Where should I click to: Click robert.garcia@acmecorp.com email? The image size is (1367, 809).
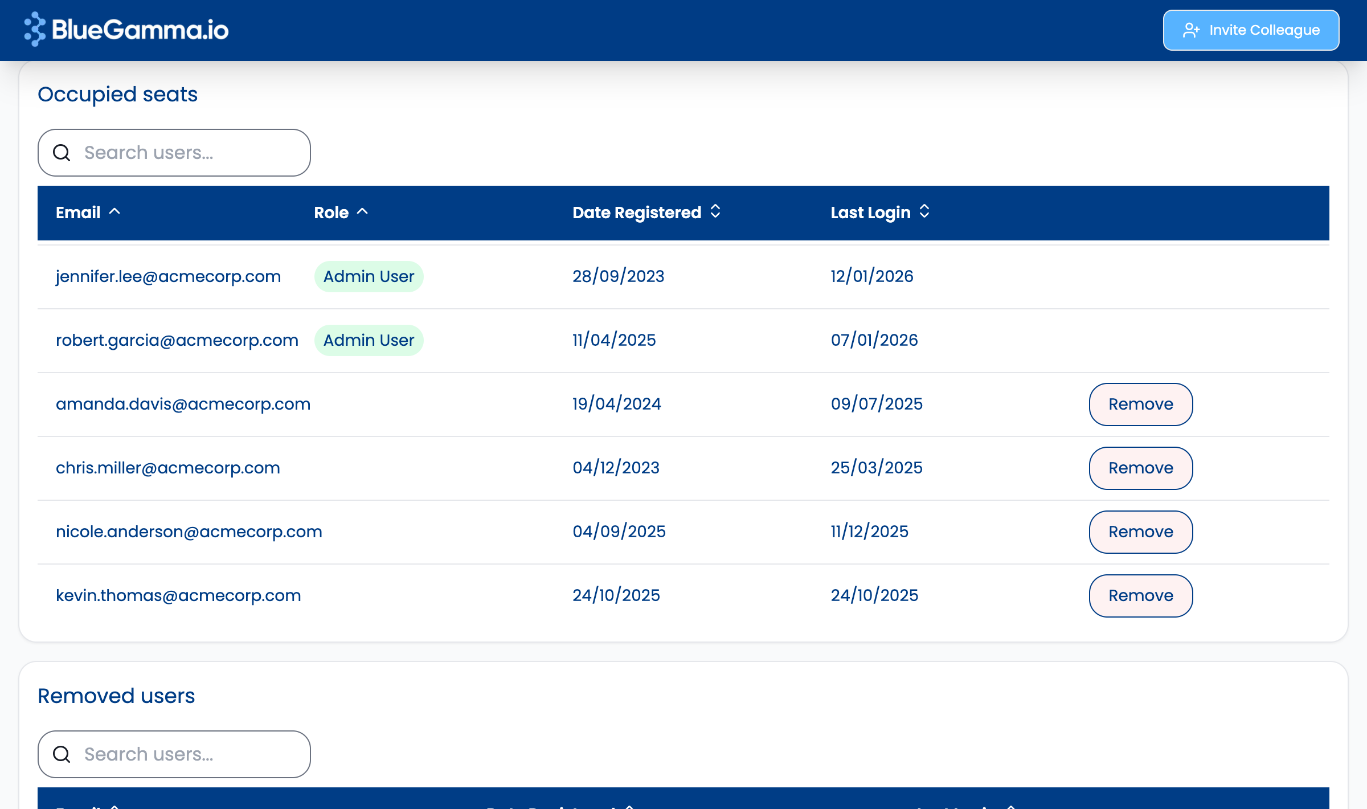coord(177,340)
